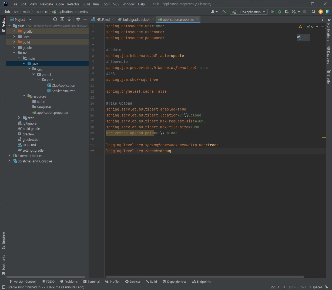Open the ClubApplication run configuration dropdown
The width and height of the screenshot is (332, 290).
pos(249,12)
